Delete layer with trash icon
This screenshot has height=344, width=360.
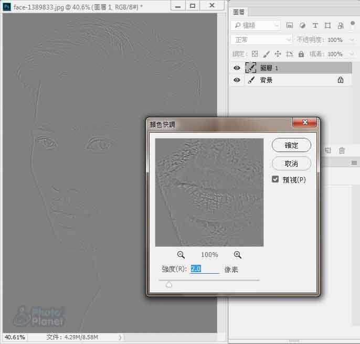(342, 150)
